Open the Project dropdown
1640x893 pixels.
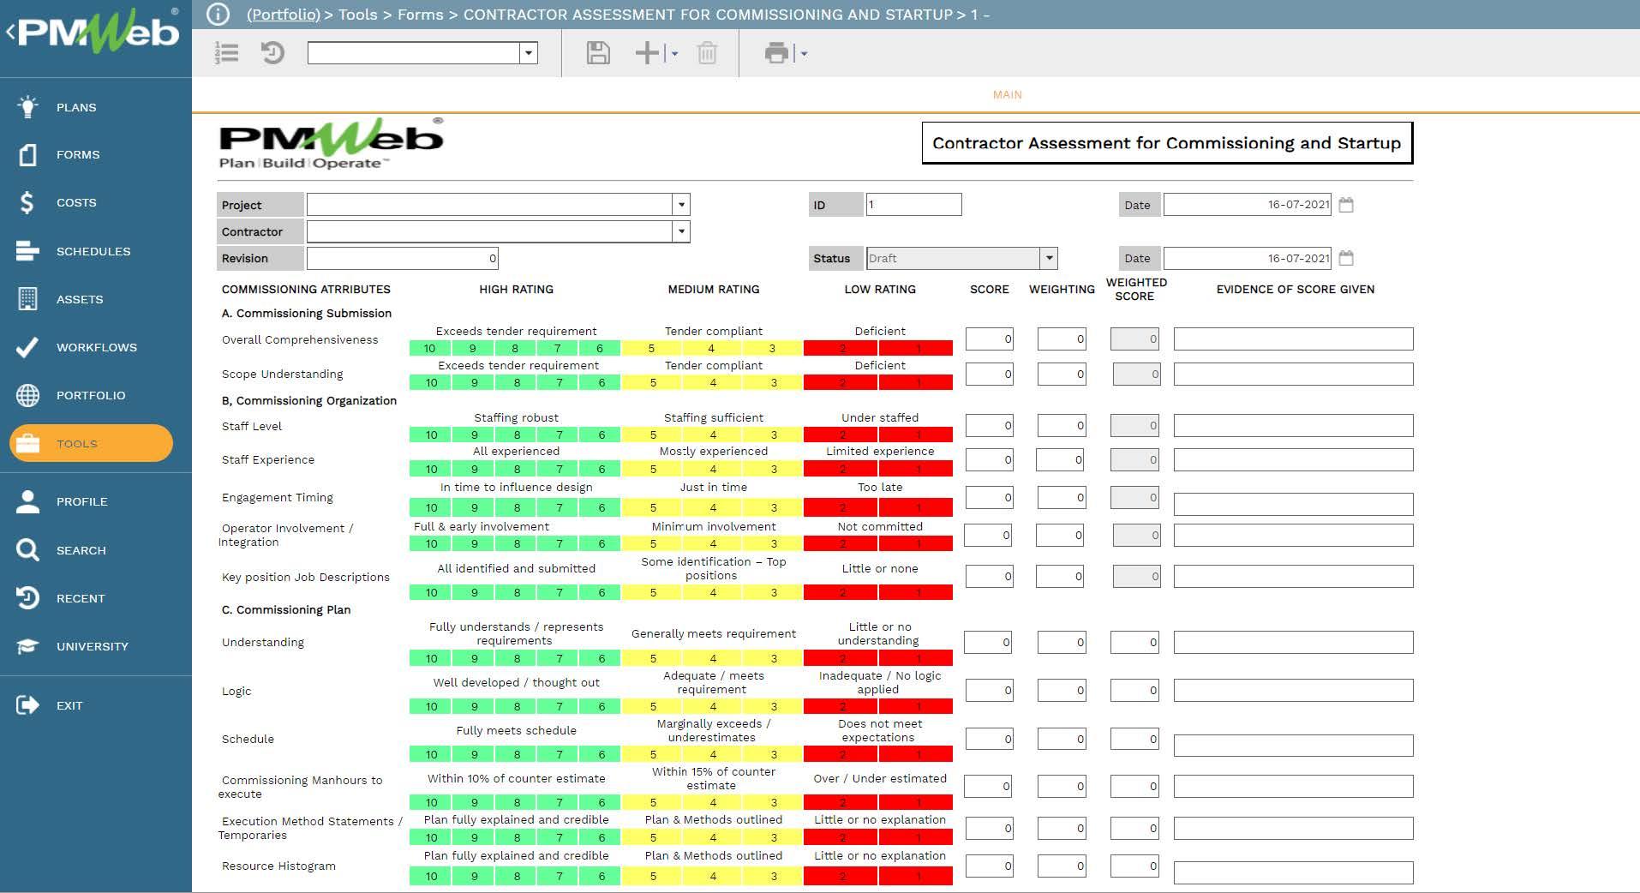(x=681, y=205)
